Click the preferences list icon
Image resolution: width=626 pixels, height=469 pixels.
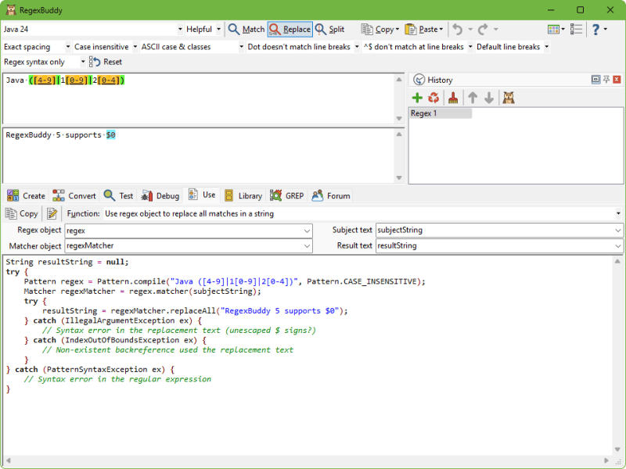(x=576, y=29)
